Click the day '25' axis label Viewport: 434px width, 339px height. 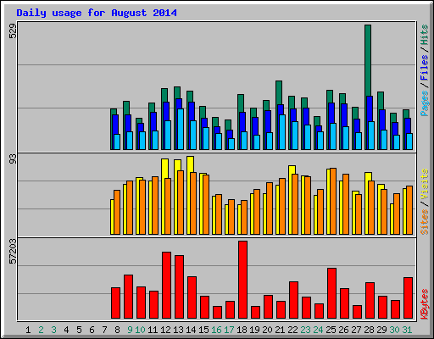pos(331,330)
